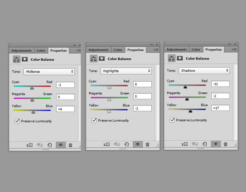Switch to Adjustments tab in Shadows panel

177,50
